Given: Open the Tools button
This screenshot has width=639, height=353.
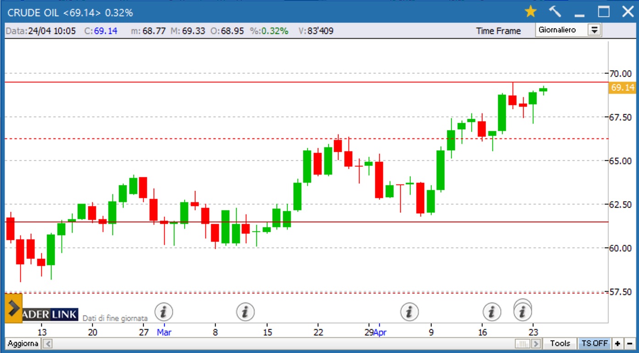Looking at the screenshot, I should 560,343.
